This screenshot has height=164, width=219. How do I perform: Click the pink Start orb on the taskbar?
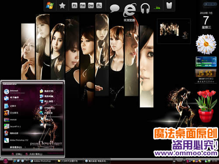pyautogui.click(x=5, y=161)
